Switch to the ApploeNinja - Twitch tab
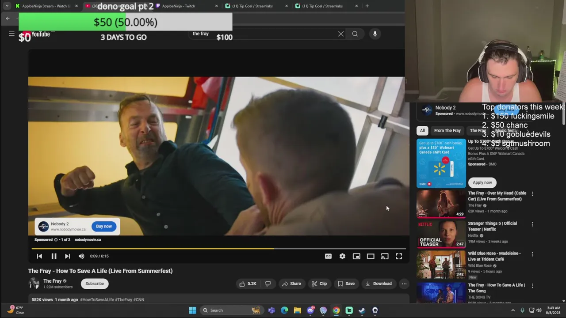Screen dimensions: 566x318 tap(186, 6)
